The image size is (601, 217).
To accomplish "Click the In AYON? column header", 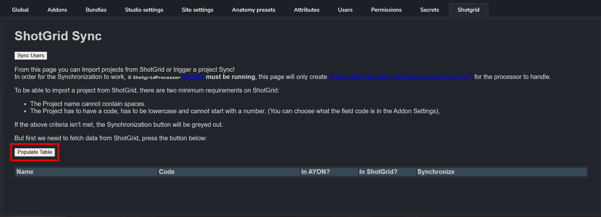I will coord(329,172).
